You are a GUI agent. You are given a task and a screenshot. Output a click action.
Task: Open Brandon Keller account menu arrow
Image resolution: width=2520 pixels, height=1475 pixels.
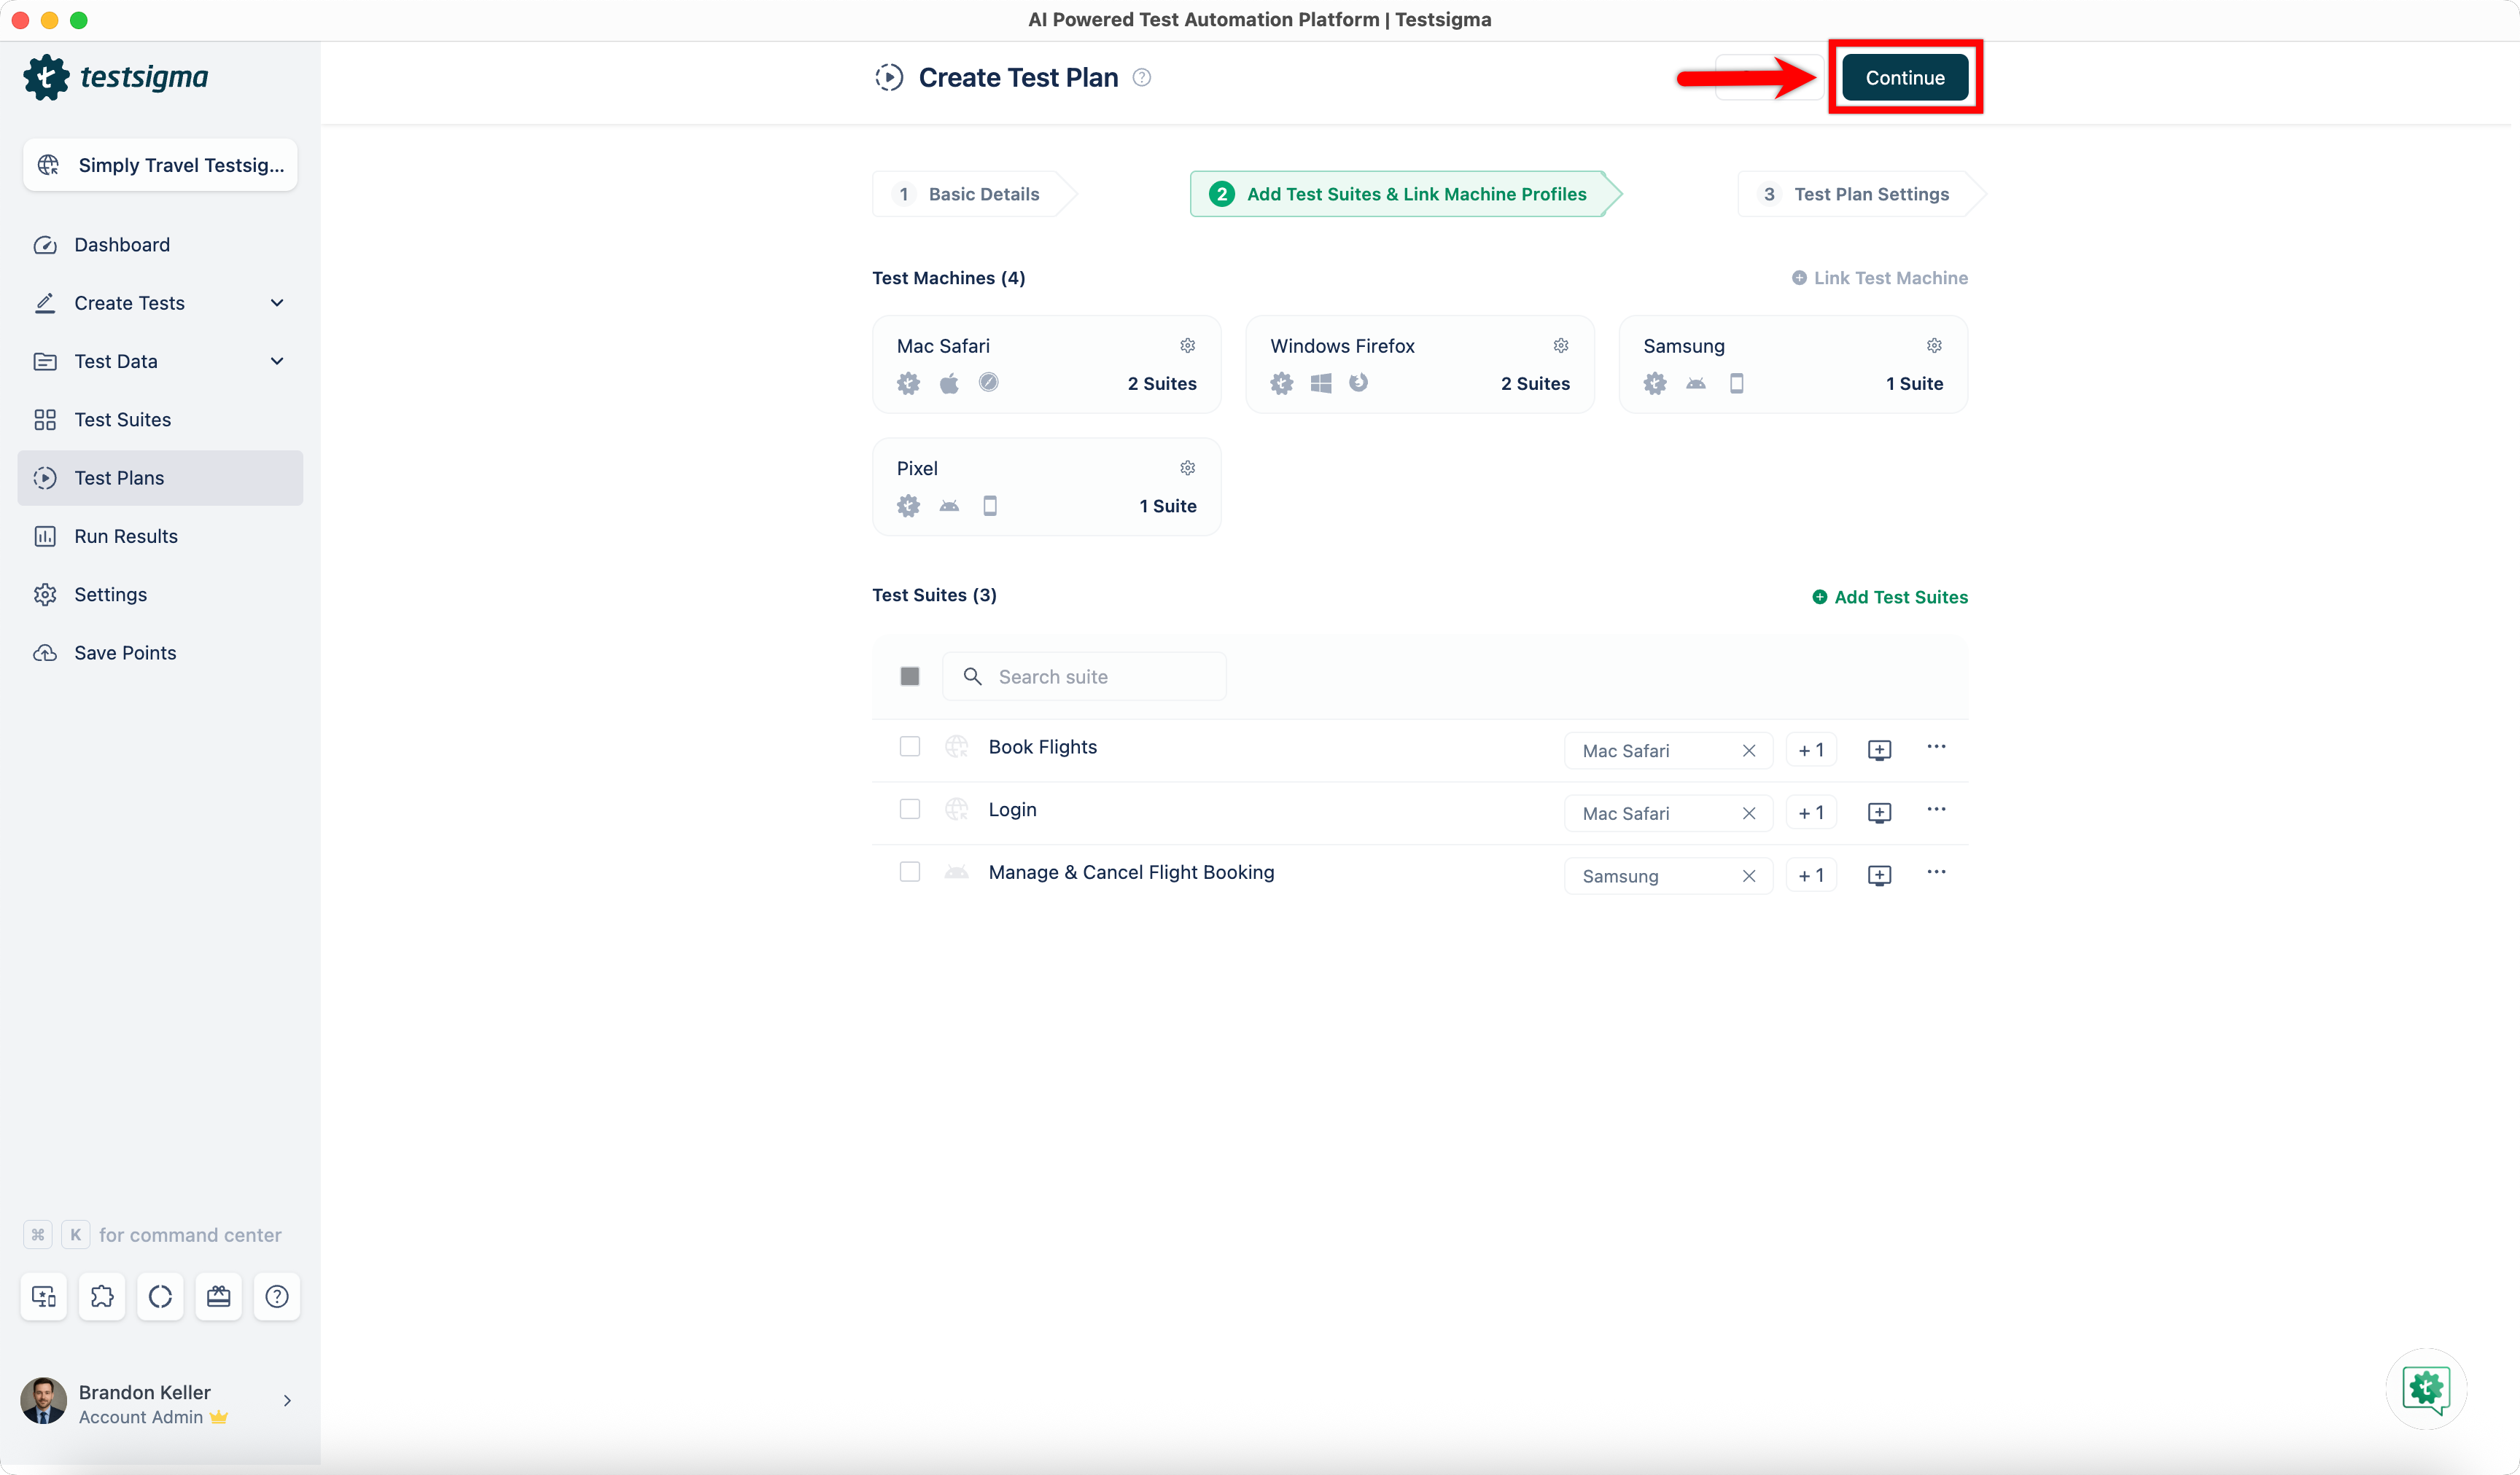tap(287, 1401)
